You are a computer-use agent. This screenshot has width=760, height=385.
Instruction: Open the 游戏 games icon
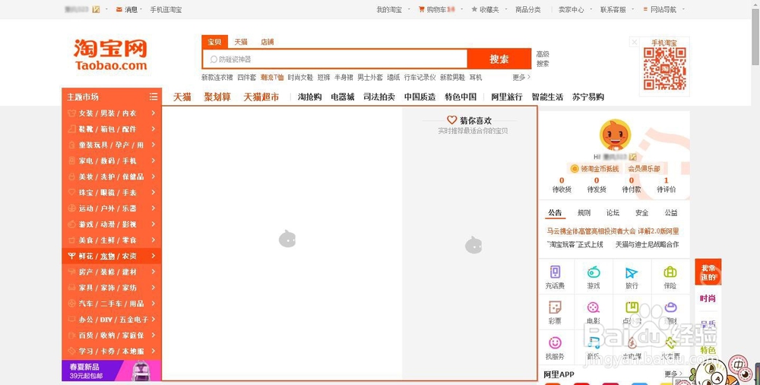tap(594, 272)
